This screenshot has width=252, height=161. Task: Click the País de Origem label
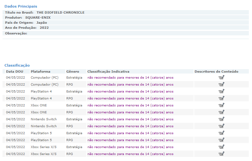19,23
